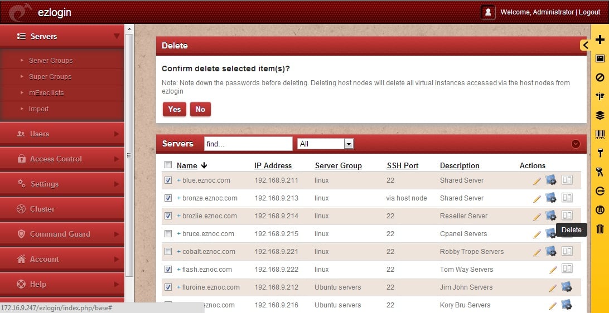Edit bronze.eznoc.com using the pencil icon
Screen dimensions: 609x313
[x=536, y=199]
